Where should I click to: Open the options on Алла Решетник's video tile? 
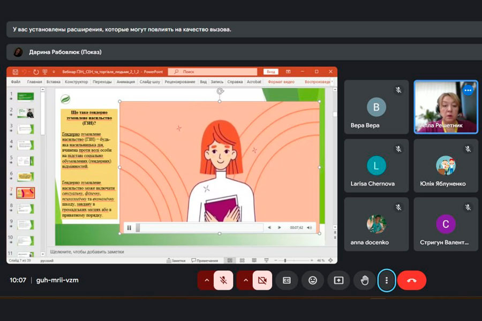468,90
